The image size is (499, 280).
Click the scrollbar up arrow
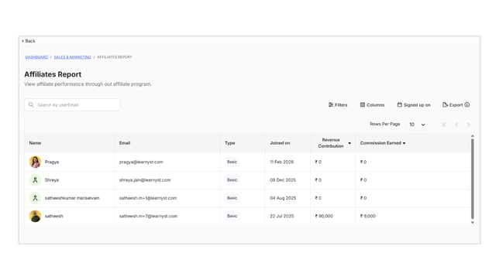473,136
